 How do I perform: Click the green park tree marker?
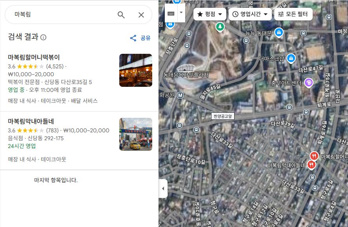220,27
